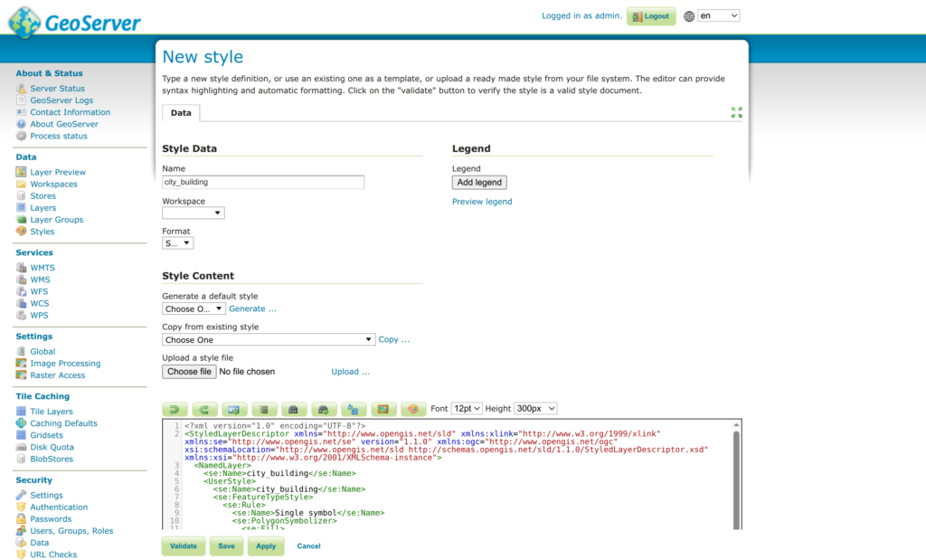
Task: Toggle fullscreen editor with green arrows icon
Action: click(736, 113)
